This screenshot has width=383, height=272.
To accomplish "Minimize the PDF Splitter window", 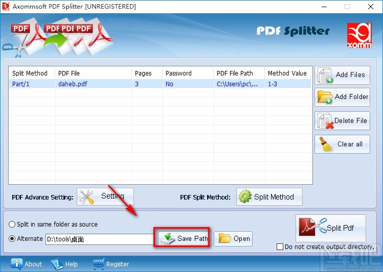I will pyautogui.click(x=324, y=7).
